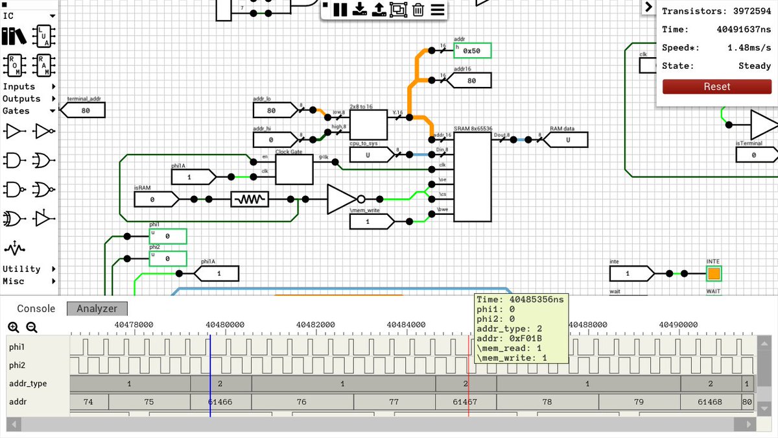Image resolution: width=778 pixels, height=438 pixels.
Task: Click the analyzer scrollbar right arrow
Action: click(x=747, y=424)
